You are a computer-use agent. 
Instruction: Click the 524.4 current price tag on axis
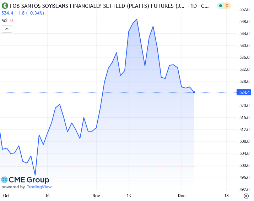pyautogui.click(x=244, y=93)
